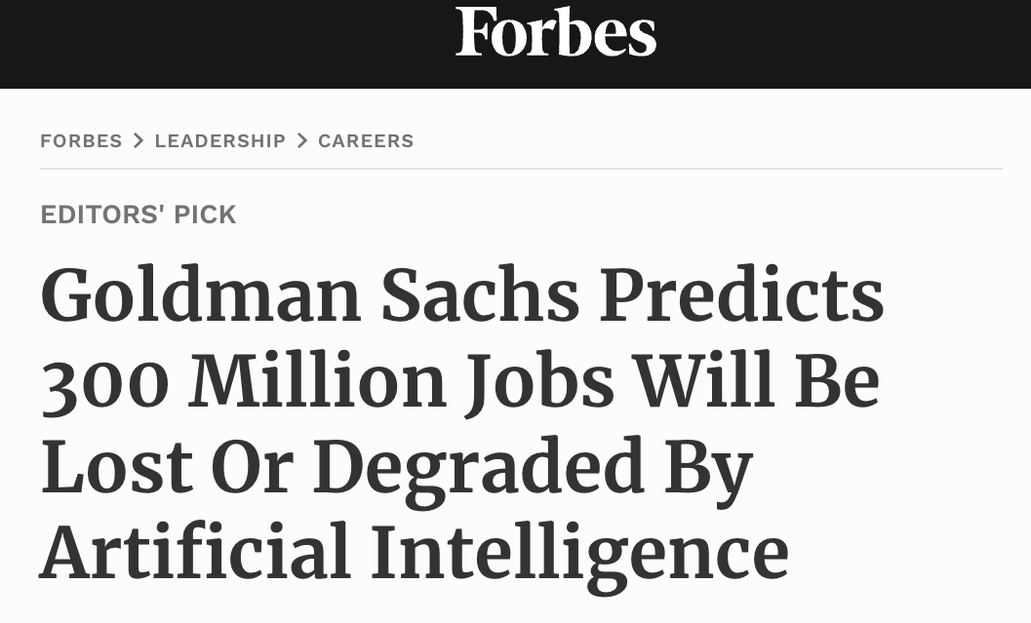Click the word Predicts in the headline
The image size is (1031, 623).
(x=741, y=295)
